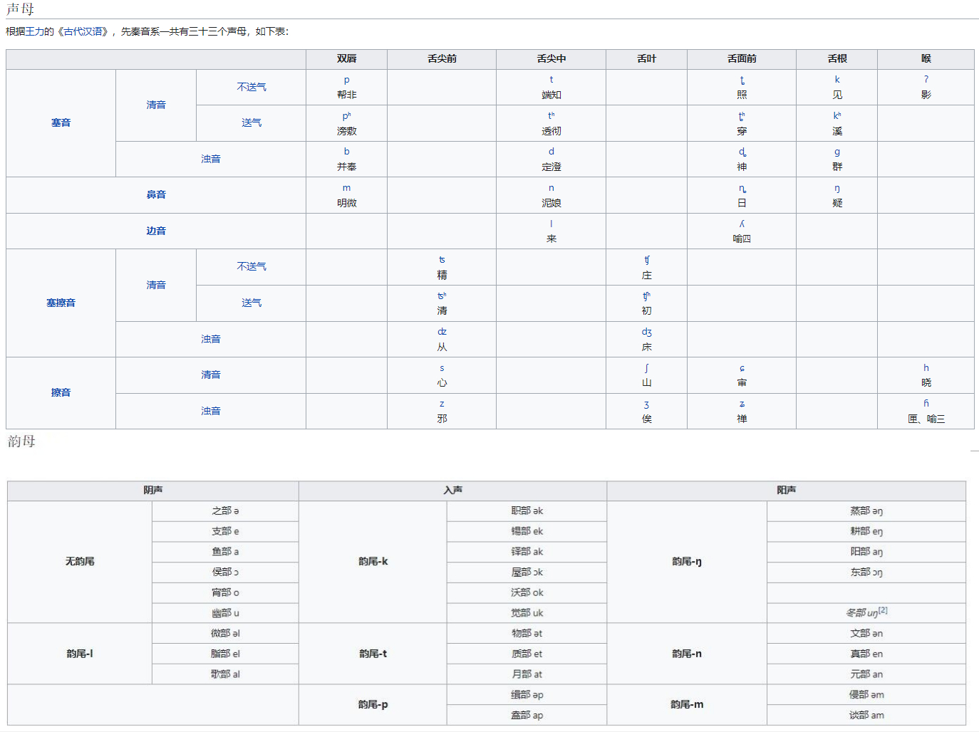Click the 舌面前 column header

(742, 59)
